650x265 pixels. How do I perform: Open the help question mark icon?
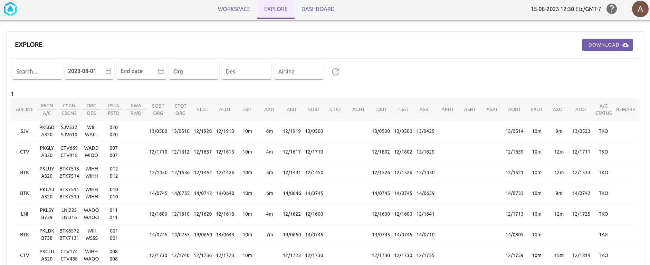[611, 9]
